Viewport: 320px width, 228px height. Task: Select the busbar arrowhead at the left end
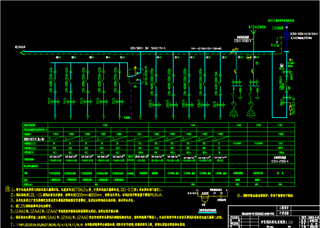[23, 52]
